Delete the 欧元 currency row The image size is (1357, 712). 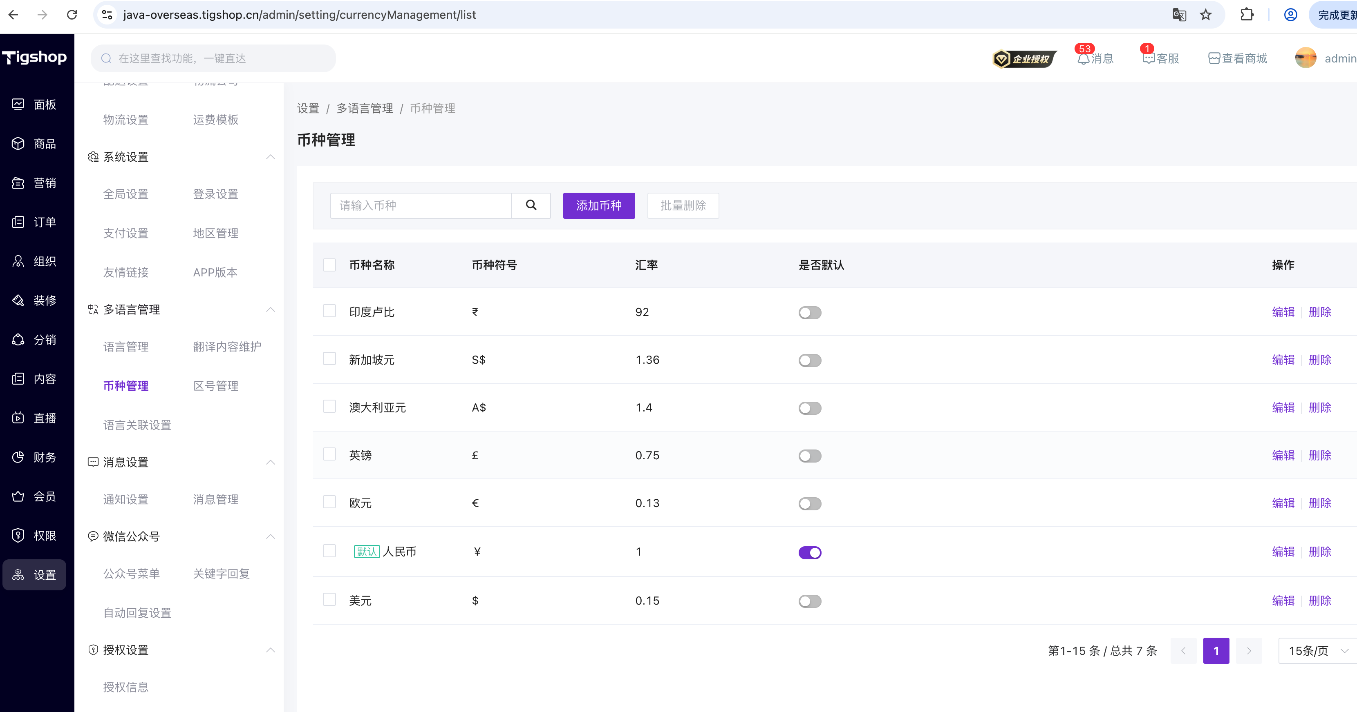point(1319,503)
